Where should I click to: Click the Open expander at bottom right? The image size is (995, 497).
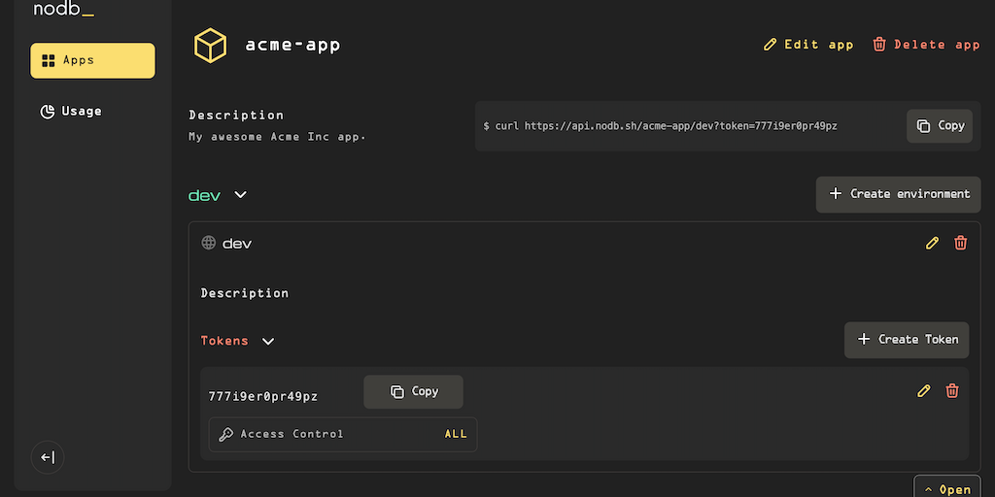point(947,488)
